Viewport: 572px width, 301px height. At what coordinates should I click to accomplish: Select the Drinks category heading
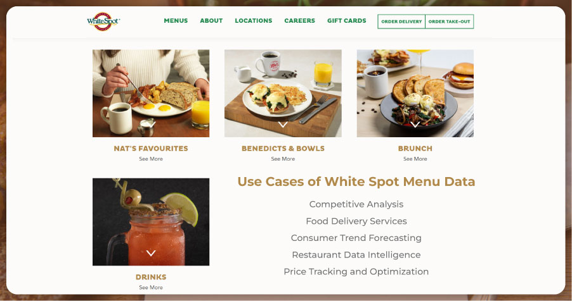(151, 277)
